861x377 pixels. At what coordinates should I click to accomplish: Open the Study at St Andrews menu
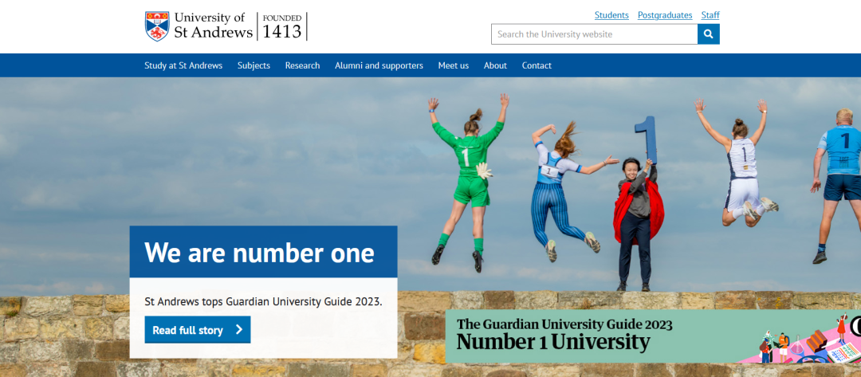point(183,65)
